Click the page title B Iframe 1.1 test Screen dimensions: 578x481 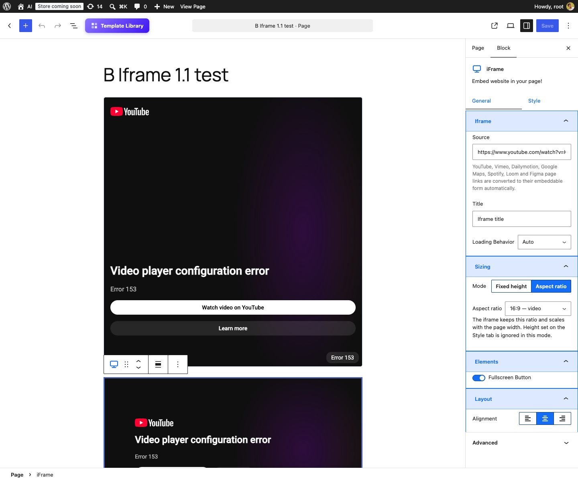[166, 75]
